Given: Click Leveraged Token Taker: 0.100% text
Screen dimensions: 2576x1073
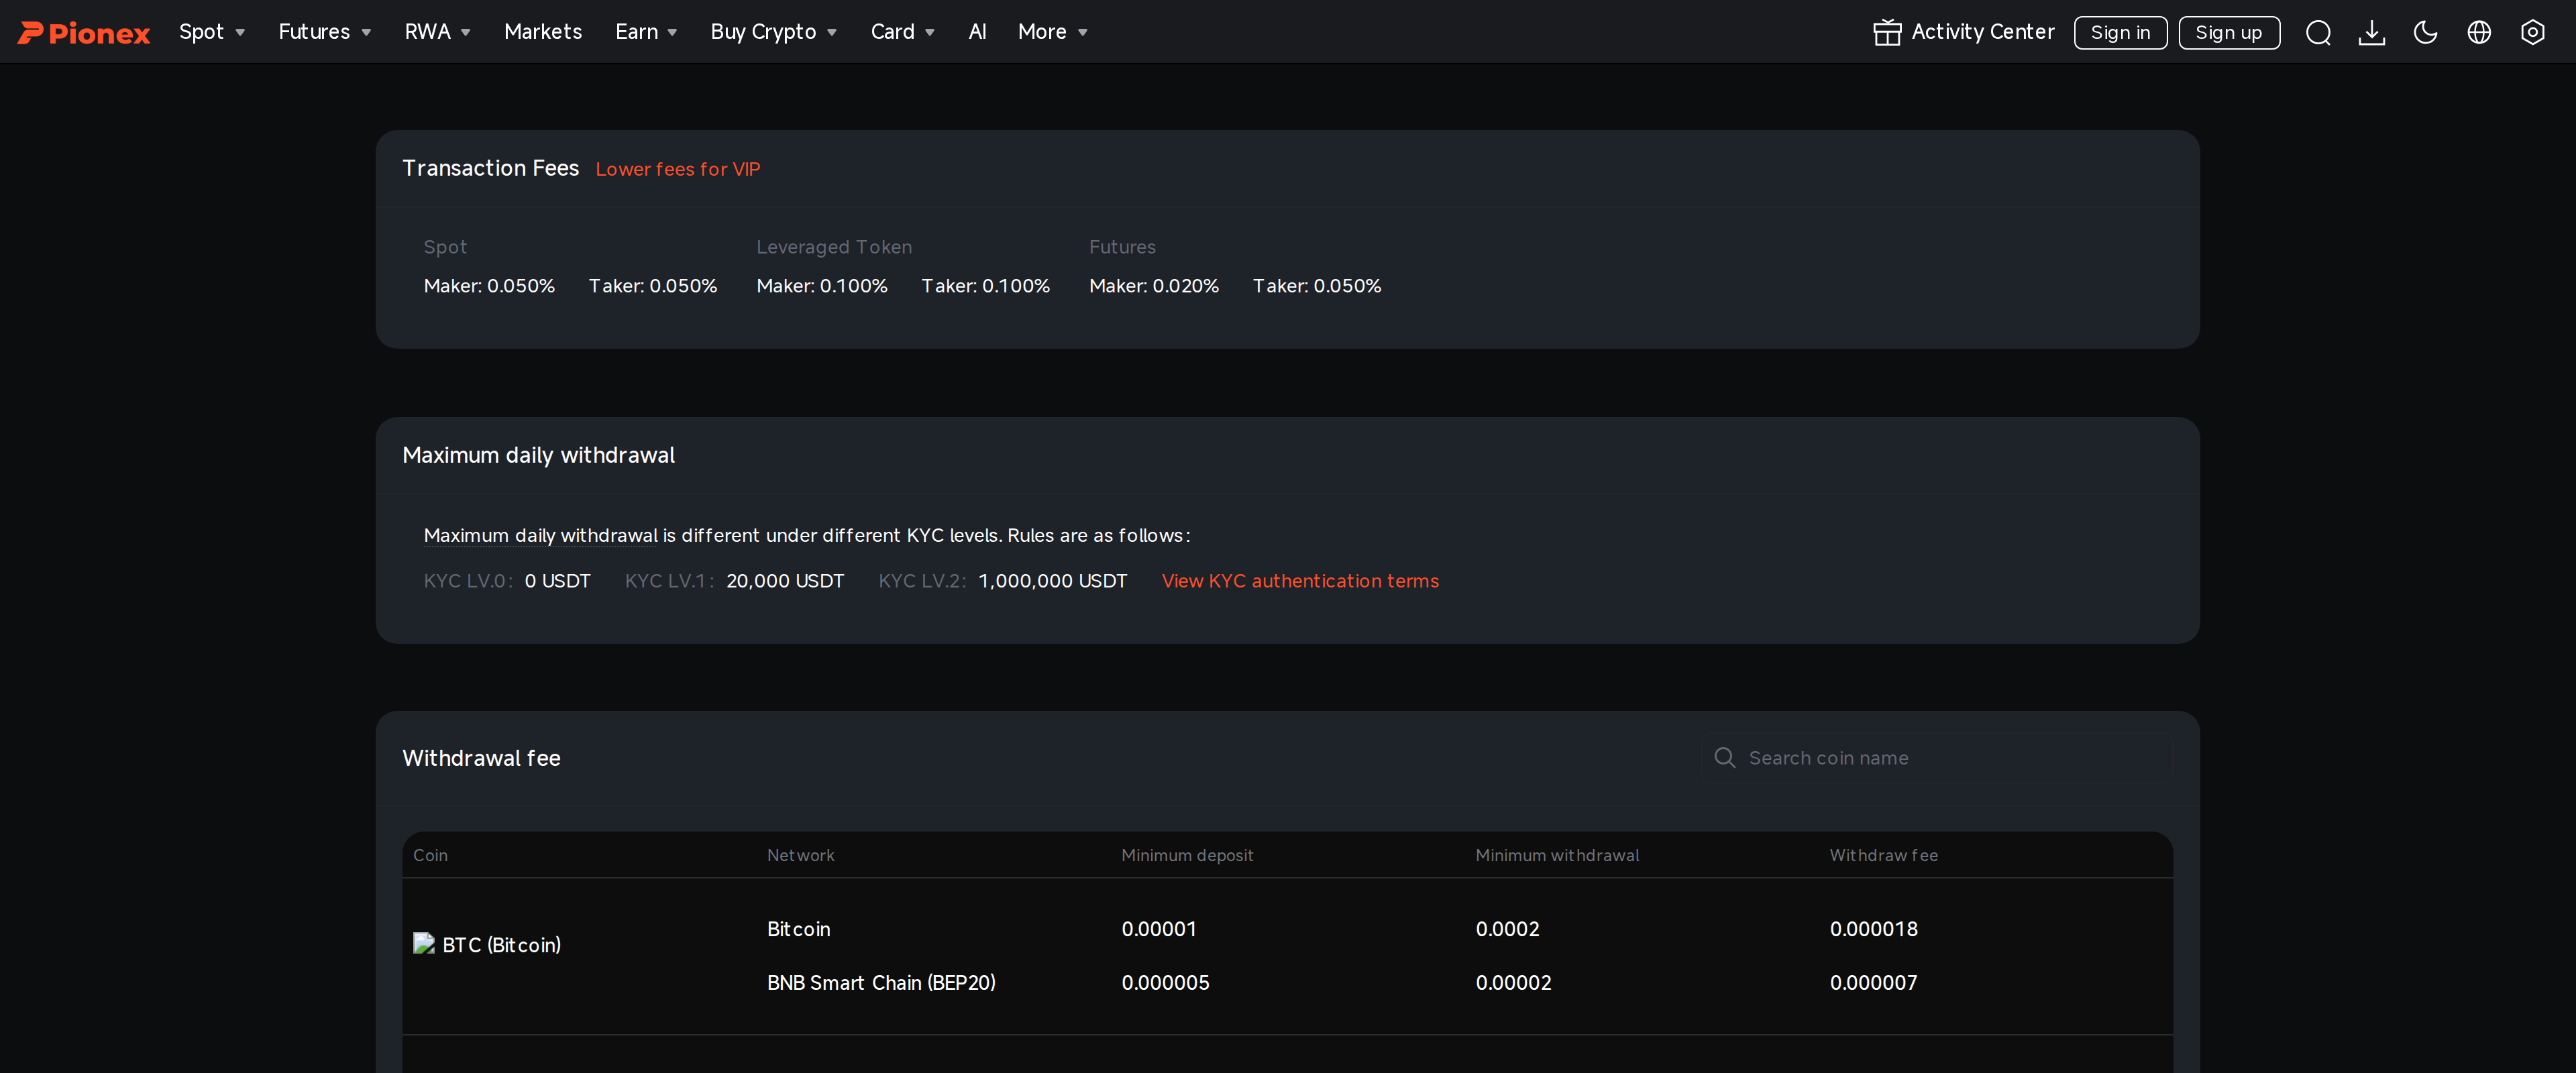Looking at the screenshot, I should [985, 286].
